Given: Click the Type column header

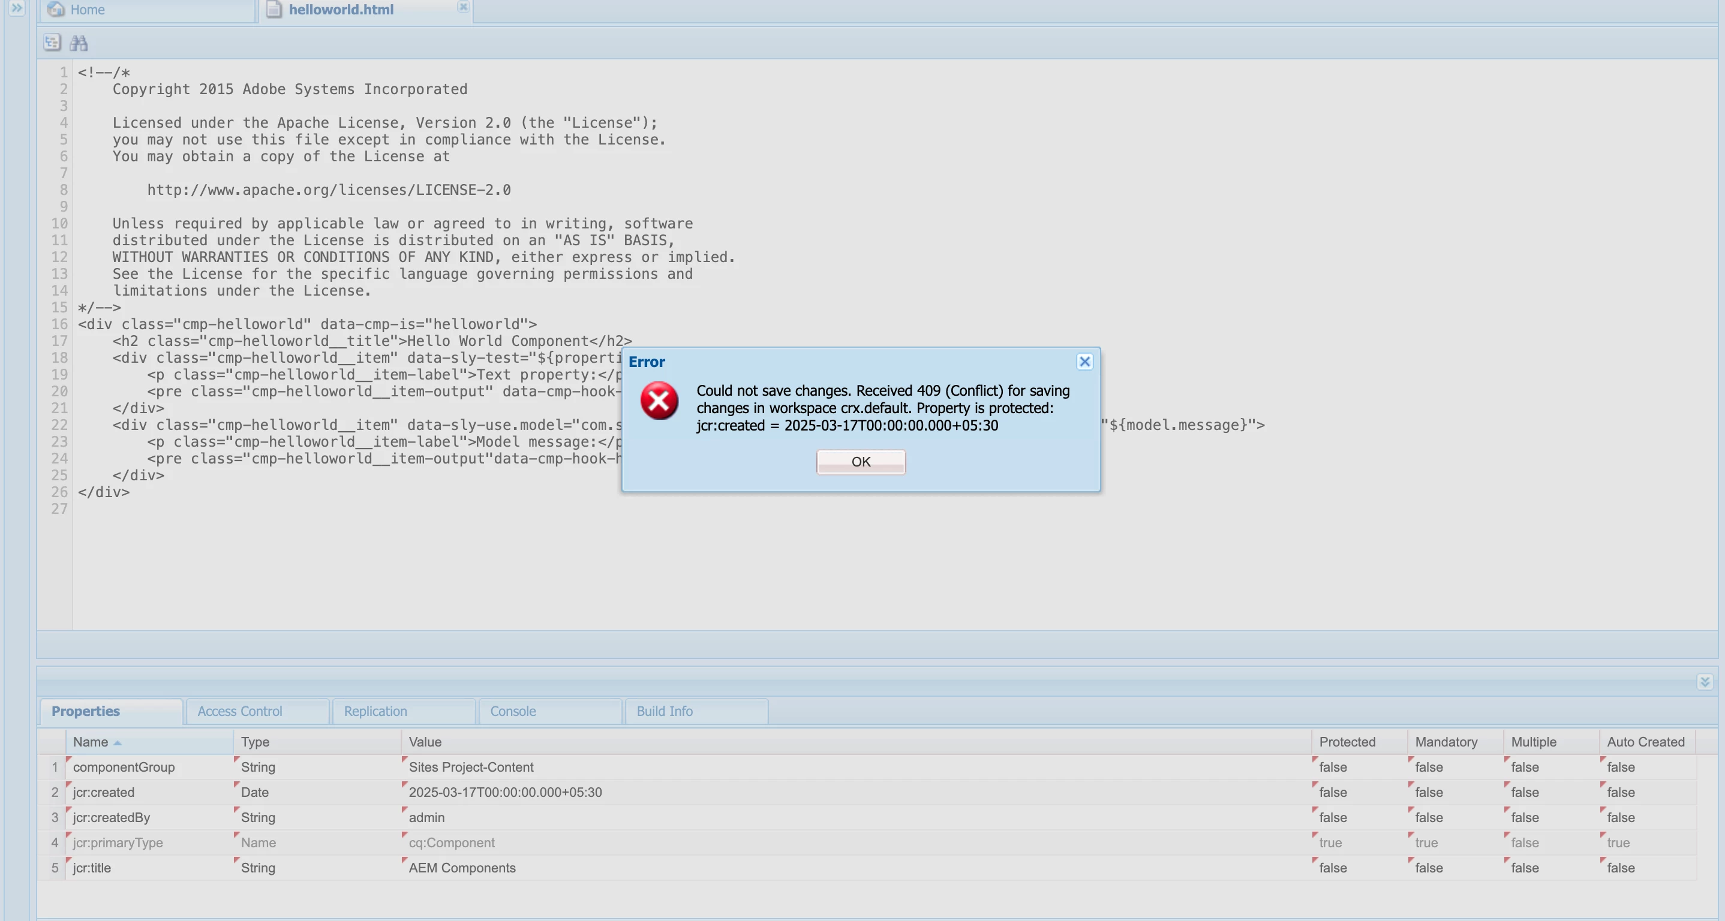Looking at the screenshot, I should click(x=255, y=742).
